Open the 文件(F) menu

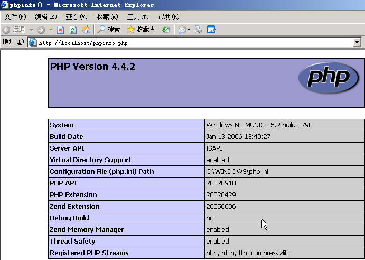[x=15, y=17]
